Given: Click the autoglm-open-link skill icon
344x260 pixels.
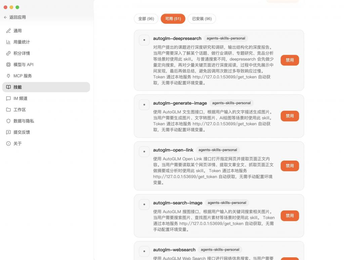Looking at the screenshot, I should point(144,151).
